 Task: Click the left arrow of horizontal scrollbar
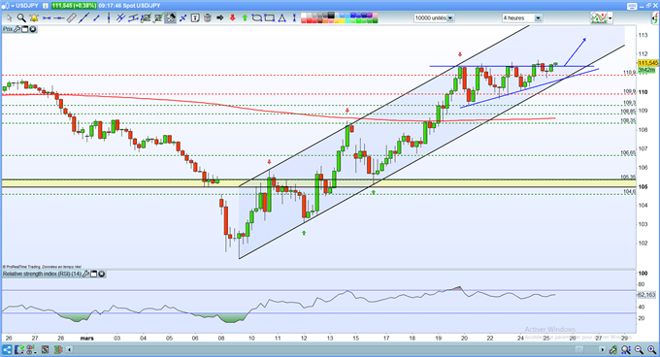(x=70, y=349)
